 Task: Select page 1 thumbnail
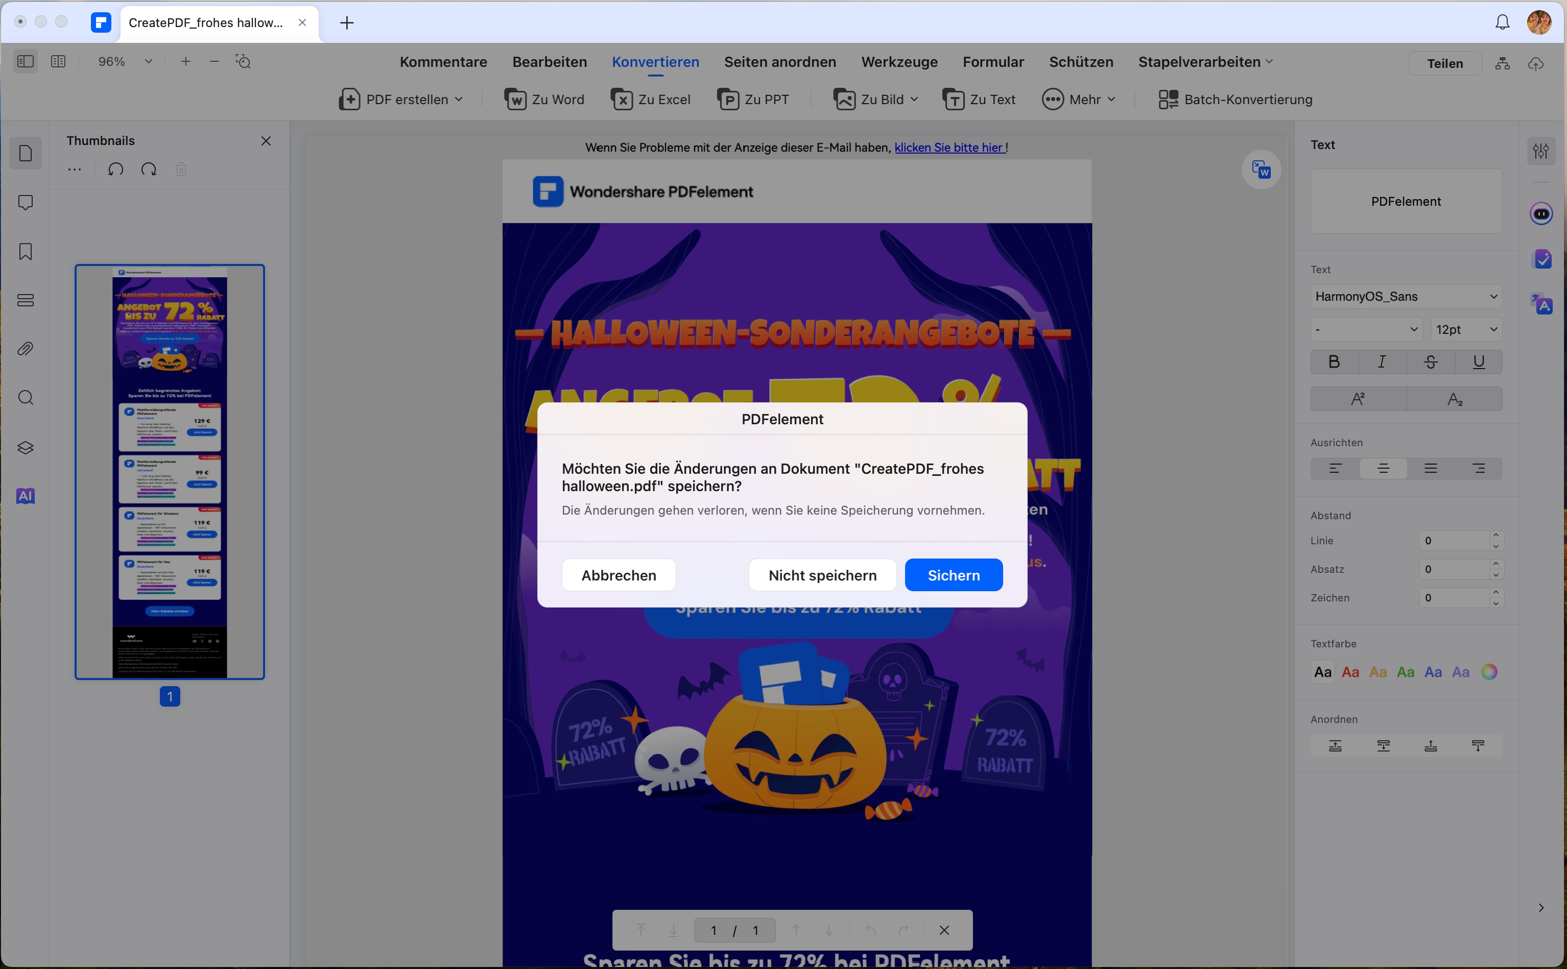[170, 472]
